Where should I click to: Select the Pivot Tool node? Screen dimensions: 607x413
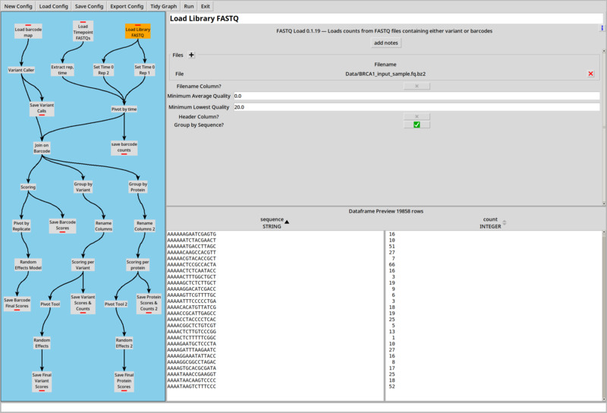[x=50, y=304]
